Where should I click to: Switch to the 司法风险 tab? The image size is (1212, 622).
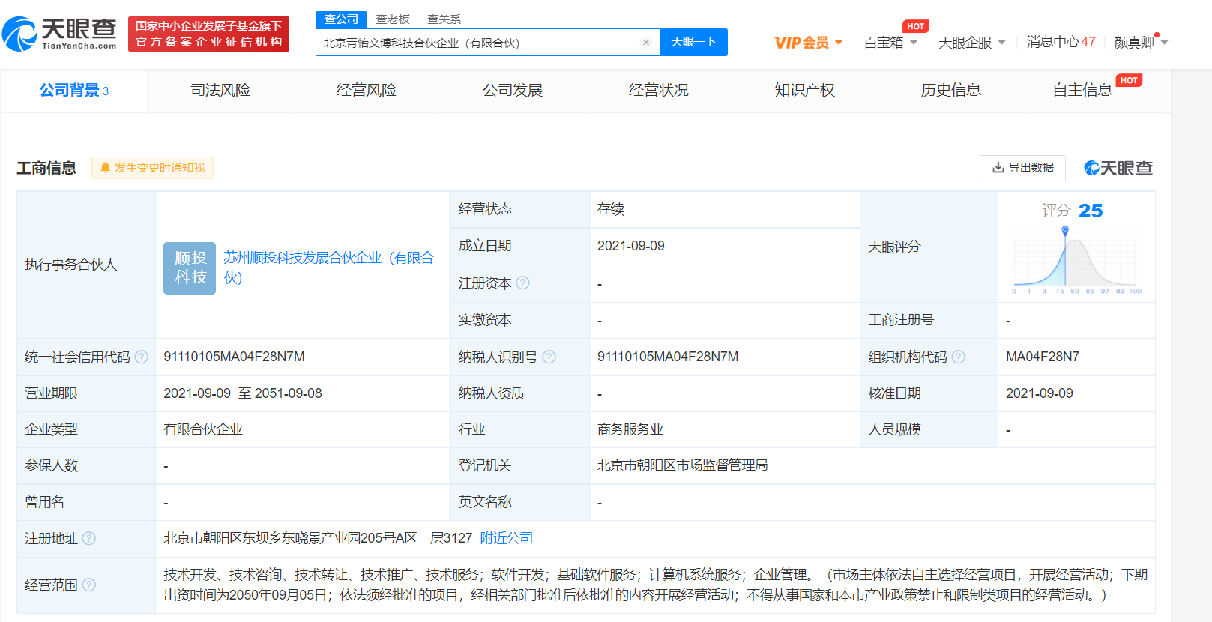(x=220, y=91)
